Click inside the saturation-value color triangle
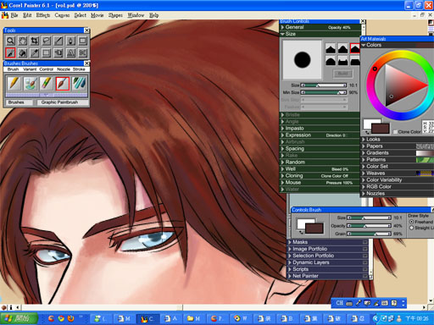This screenshot has width=434, height=325. click(x=401, y=85)
